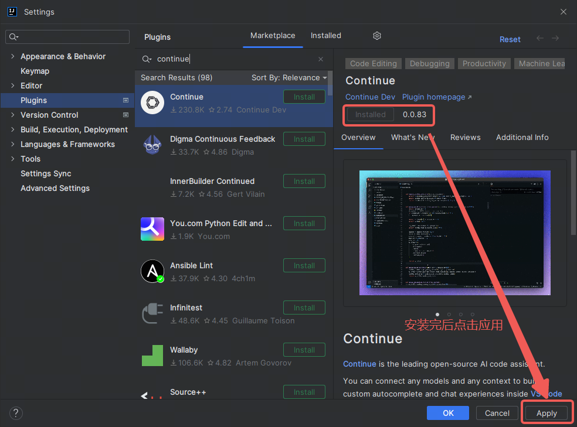
Task: Install InnerBuilder Continued plugin
Action: point(304,181)
